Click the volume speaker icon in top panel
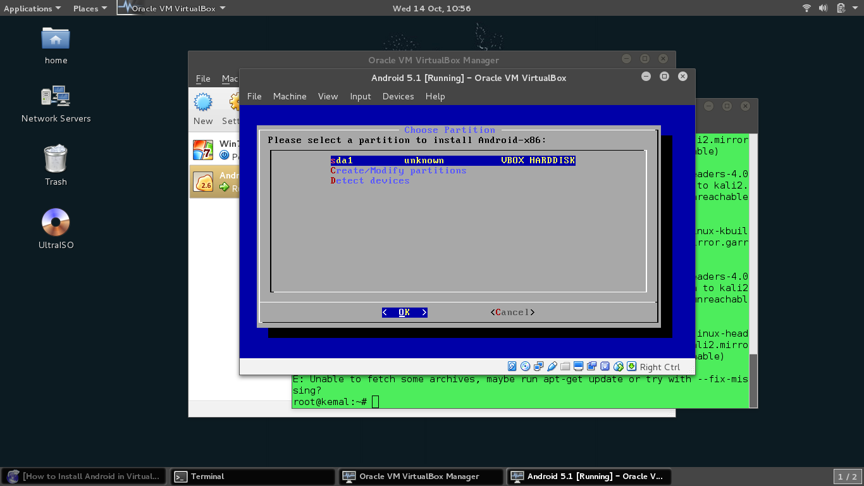This screenshot has height=486, width=864. click(x=824, y=8)
